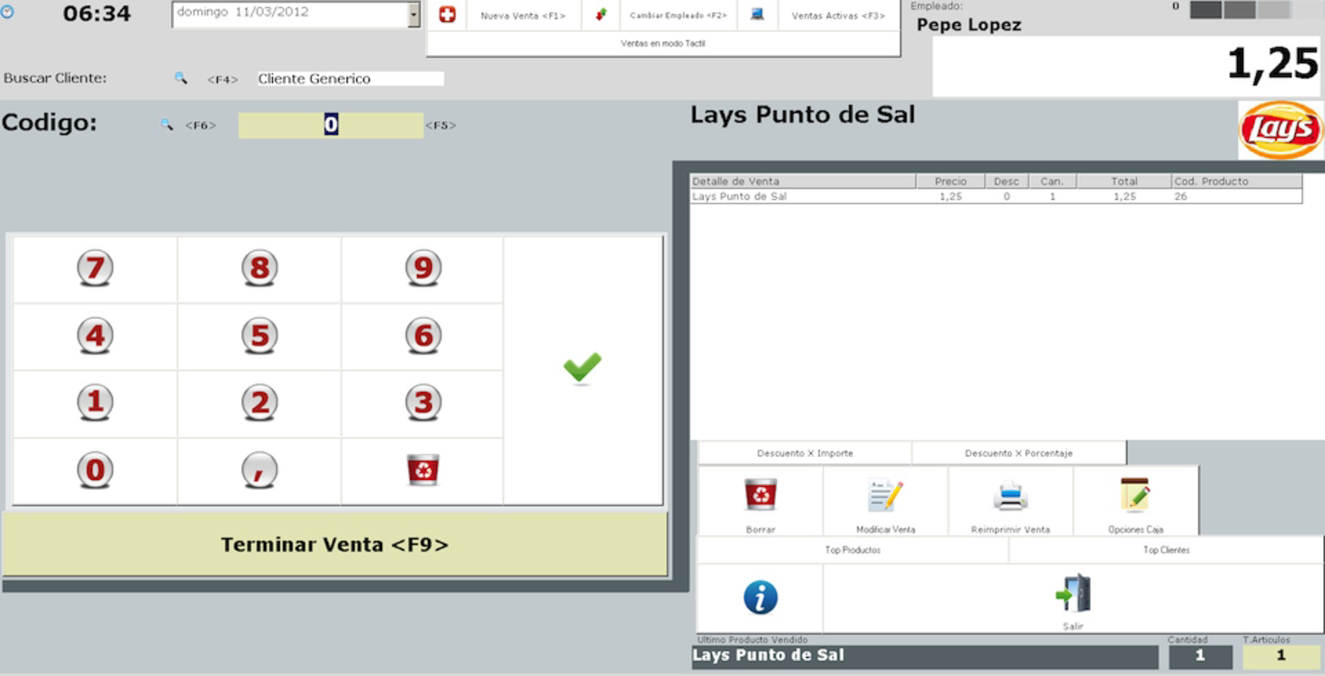Select the Lays Punto de Sal sale row

996,196
